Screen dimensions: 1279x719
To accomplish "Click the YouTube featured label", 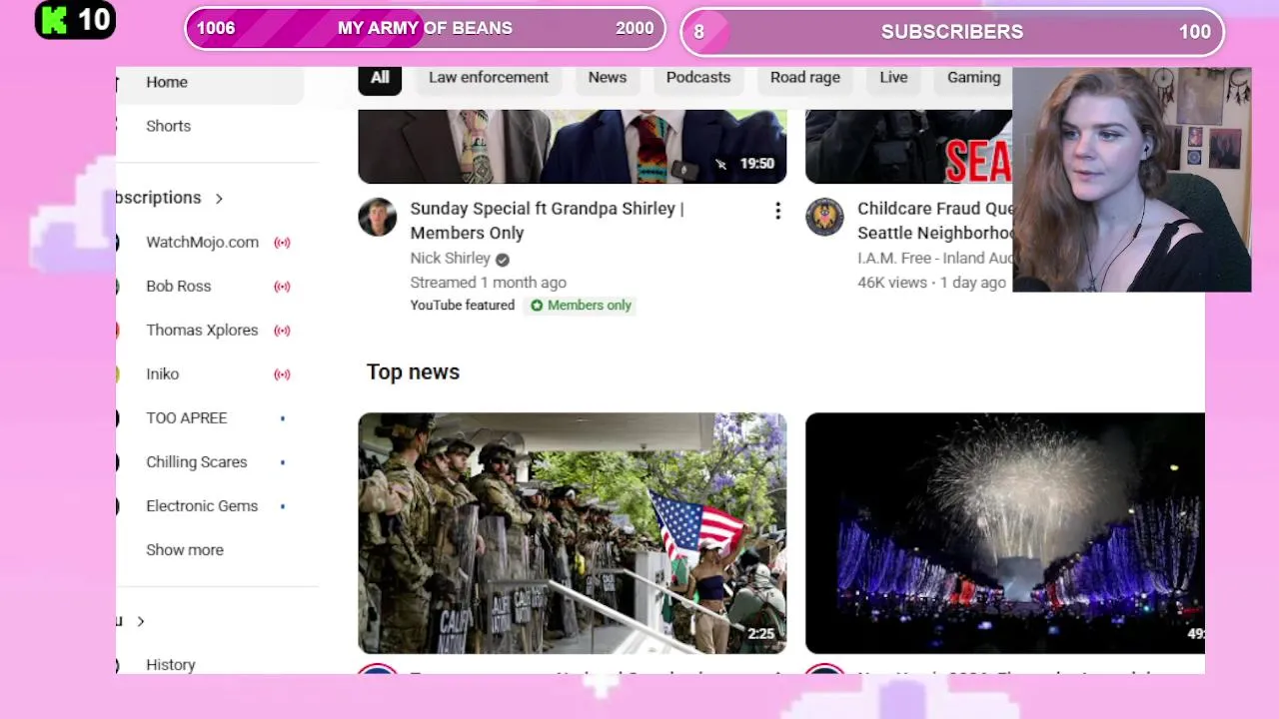I will (463, 306).
